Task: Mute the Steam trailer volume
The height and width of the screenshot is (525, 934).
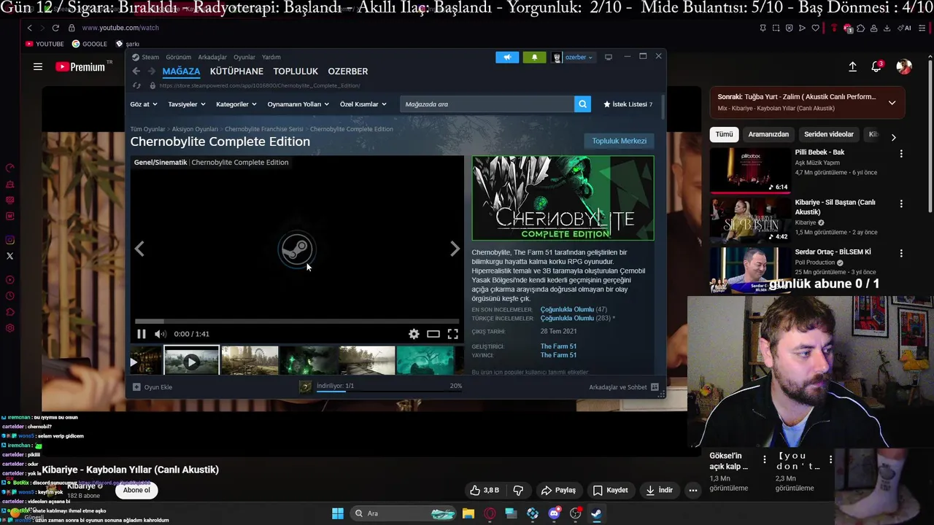Action: coord(161,334)
